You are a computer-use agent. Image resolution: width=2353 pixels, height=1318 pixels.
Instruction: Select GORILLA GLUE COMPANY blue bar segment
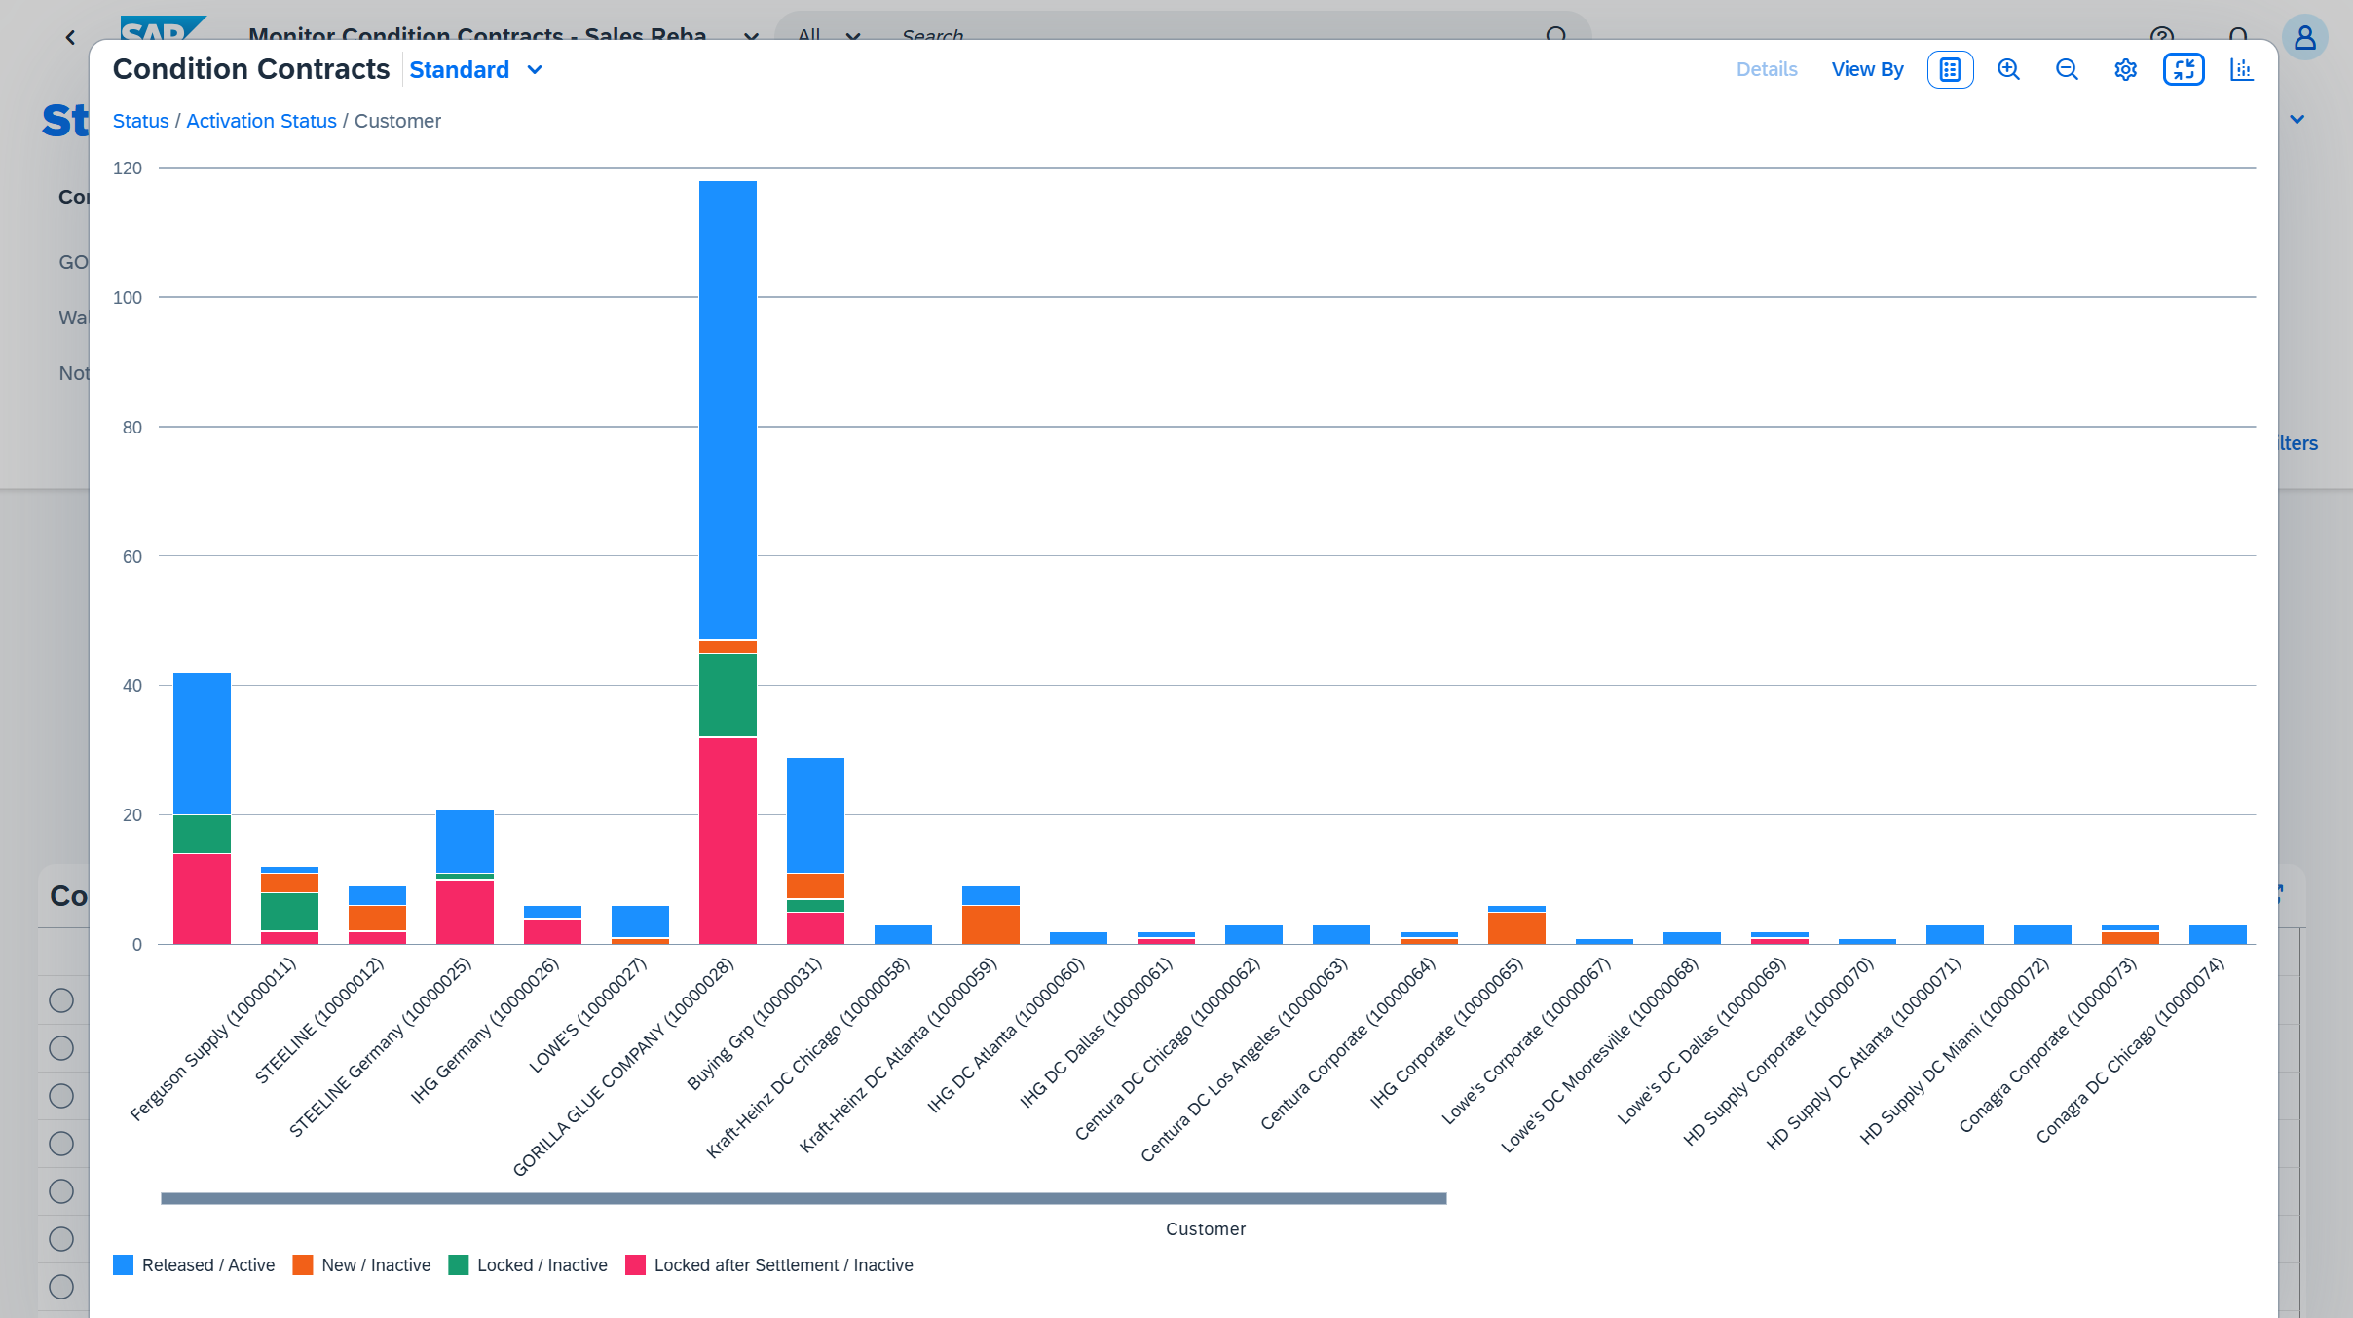[x=728, y=410]
